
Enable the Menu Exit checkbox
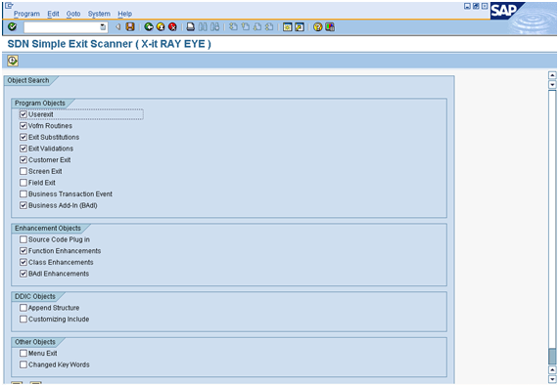(x=23, y=353)
